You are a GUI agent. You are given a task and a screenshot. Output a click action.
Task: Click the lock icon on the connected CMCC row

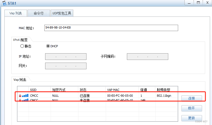[x=20, y=96]
